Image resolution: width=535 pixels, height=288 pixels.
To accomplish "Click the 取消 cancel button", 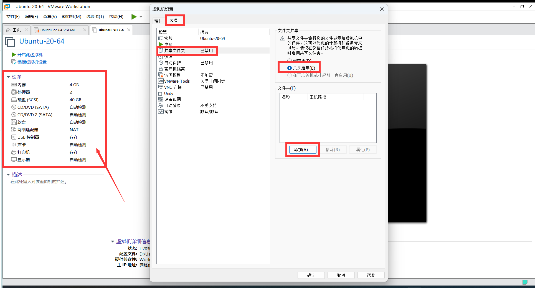I will (x=341, y=275).
